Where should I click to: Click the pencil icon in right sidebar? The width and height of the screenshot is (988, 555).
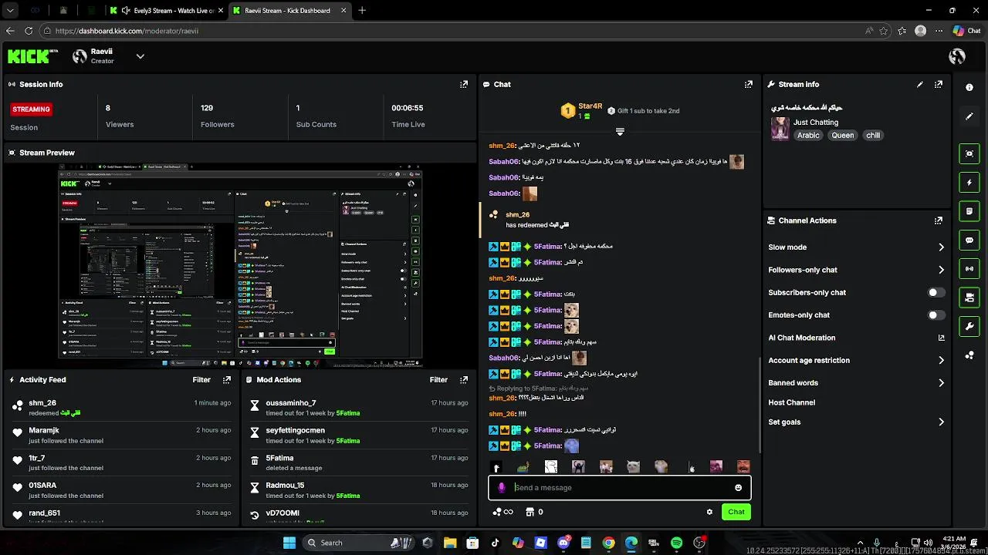tap(969, 116)
